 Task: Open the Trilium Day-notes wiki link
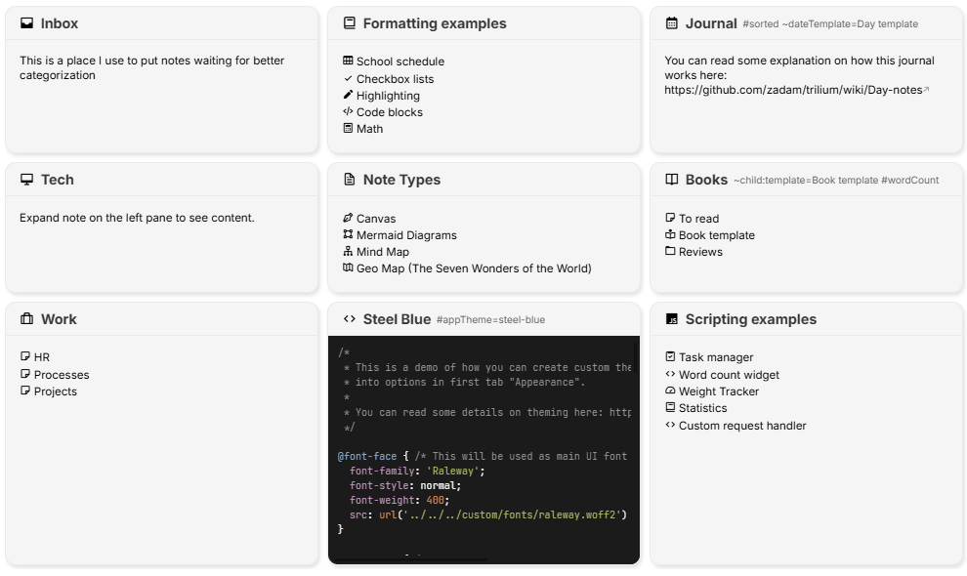[x=793, y=90]
